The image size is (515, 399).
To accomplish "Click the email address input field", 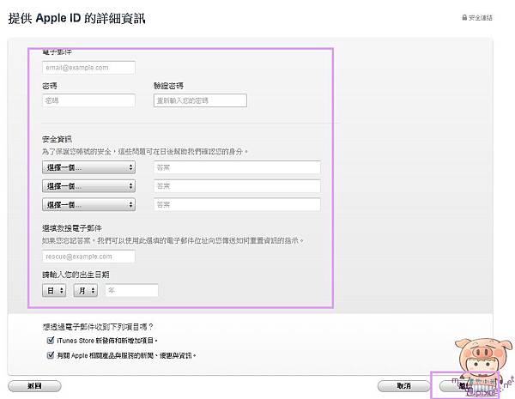I will click(88, 68).
